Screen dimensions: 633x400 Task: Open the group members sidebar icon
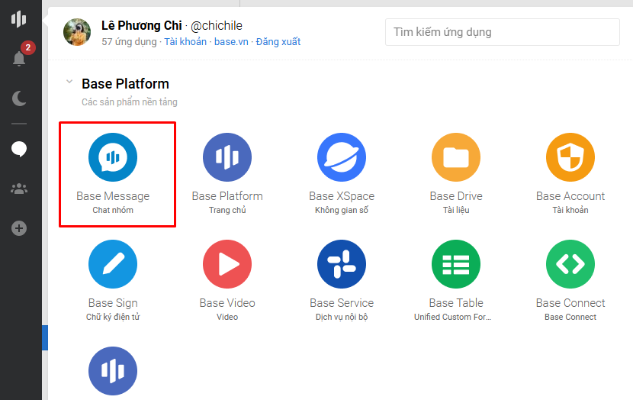pos(19,189)
